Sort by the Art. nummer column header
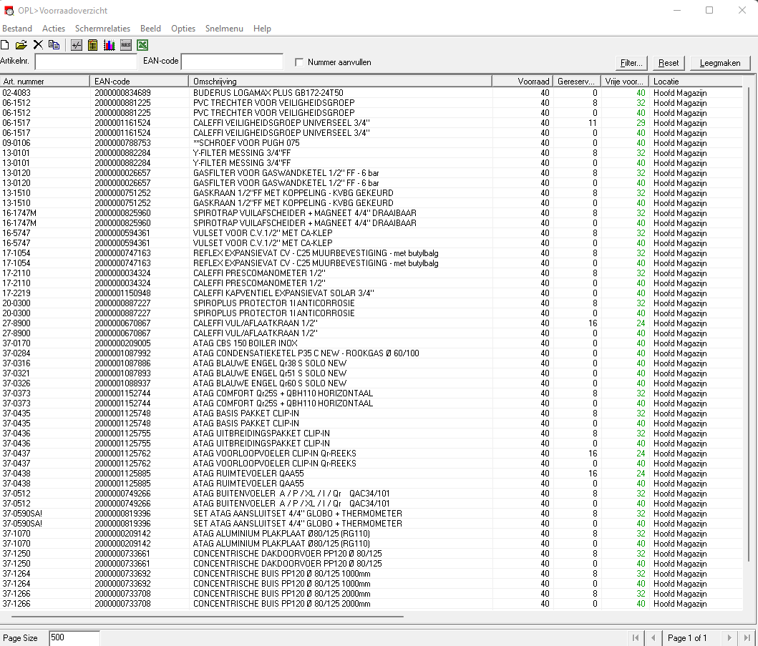Image resolution: width=758 pixels, height=646 pixels. (45, 81)
